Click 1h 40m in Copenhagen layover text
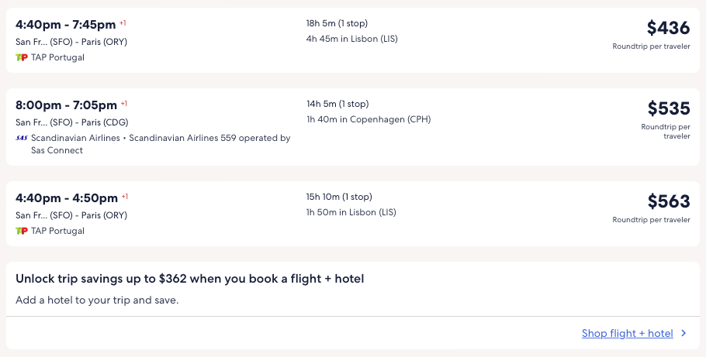Screen dimensions: 706x357 point(368,119)
